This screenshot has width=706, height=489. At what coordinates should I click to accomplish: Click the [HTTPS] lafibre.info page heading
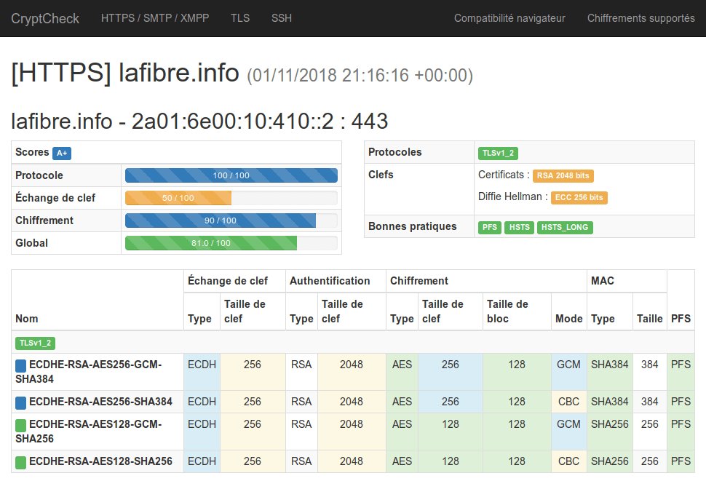point(125,73)
